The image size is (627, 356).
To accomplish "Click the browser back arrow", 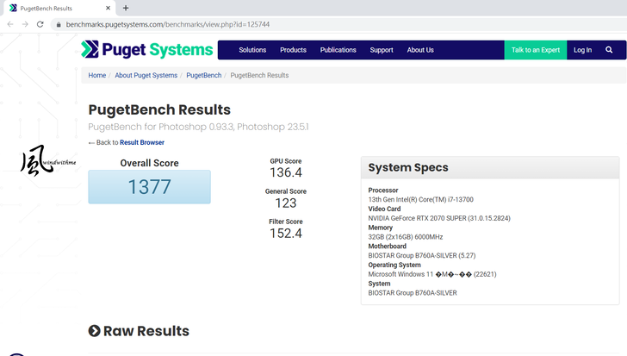I will 9,24.
